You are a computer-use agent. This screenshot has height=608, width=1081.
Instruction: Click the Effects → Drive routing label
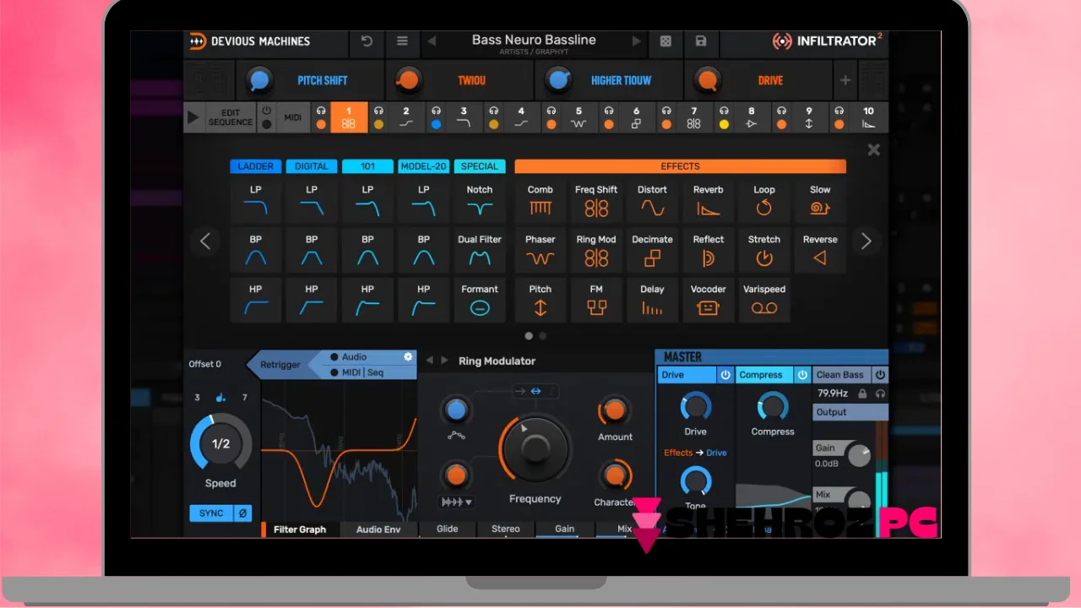[695, 453]
